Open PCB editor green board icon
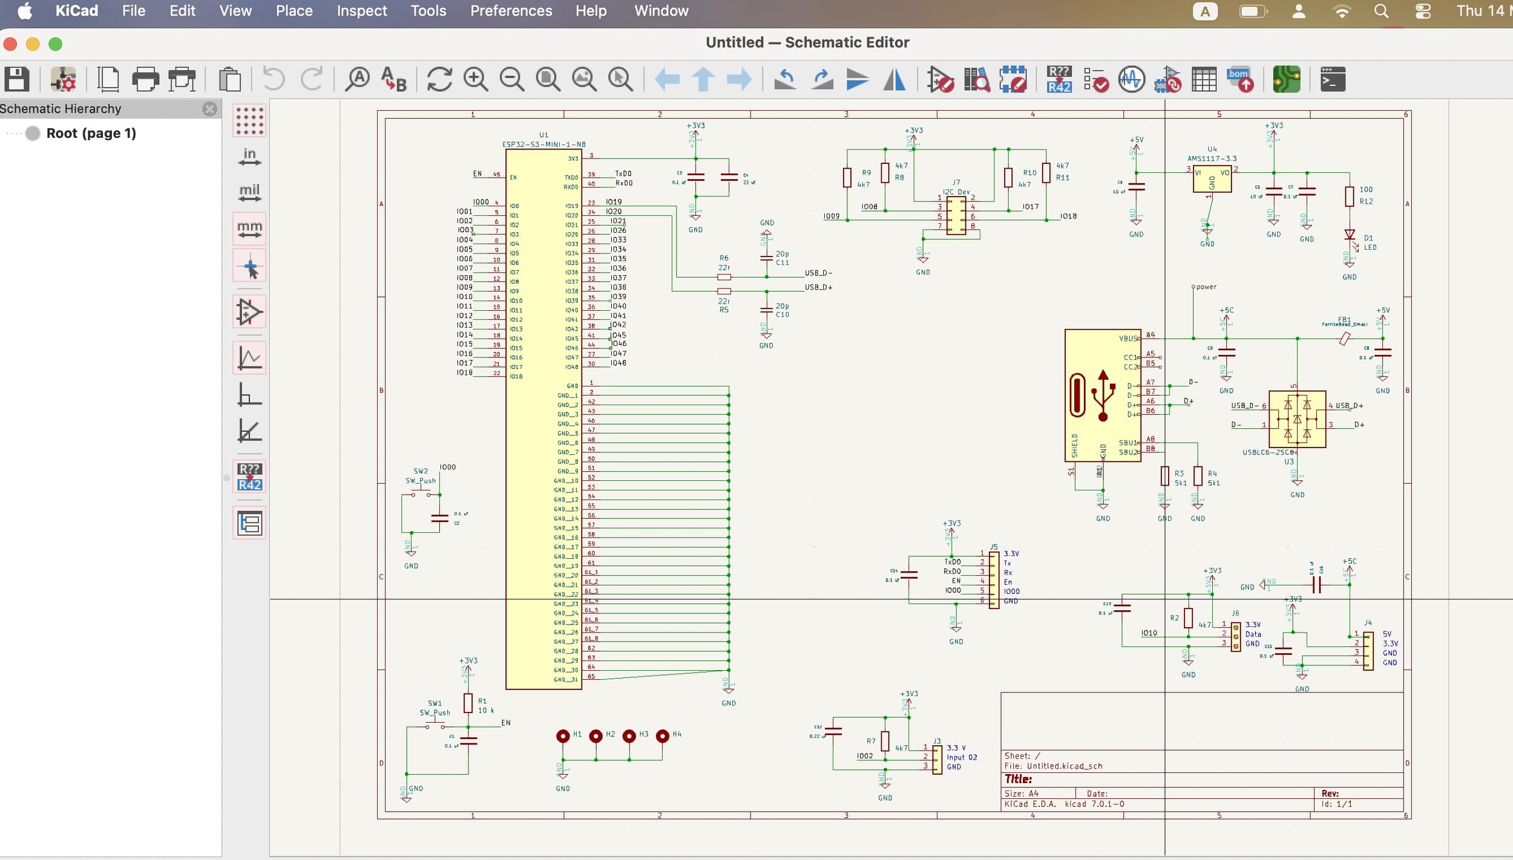The image size is (1513, 860). pos(1286,79)
